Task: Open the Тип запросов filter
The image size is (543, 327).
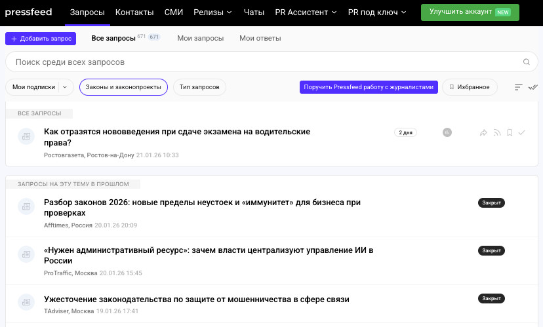Action: tap(199, 87)
